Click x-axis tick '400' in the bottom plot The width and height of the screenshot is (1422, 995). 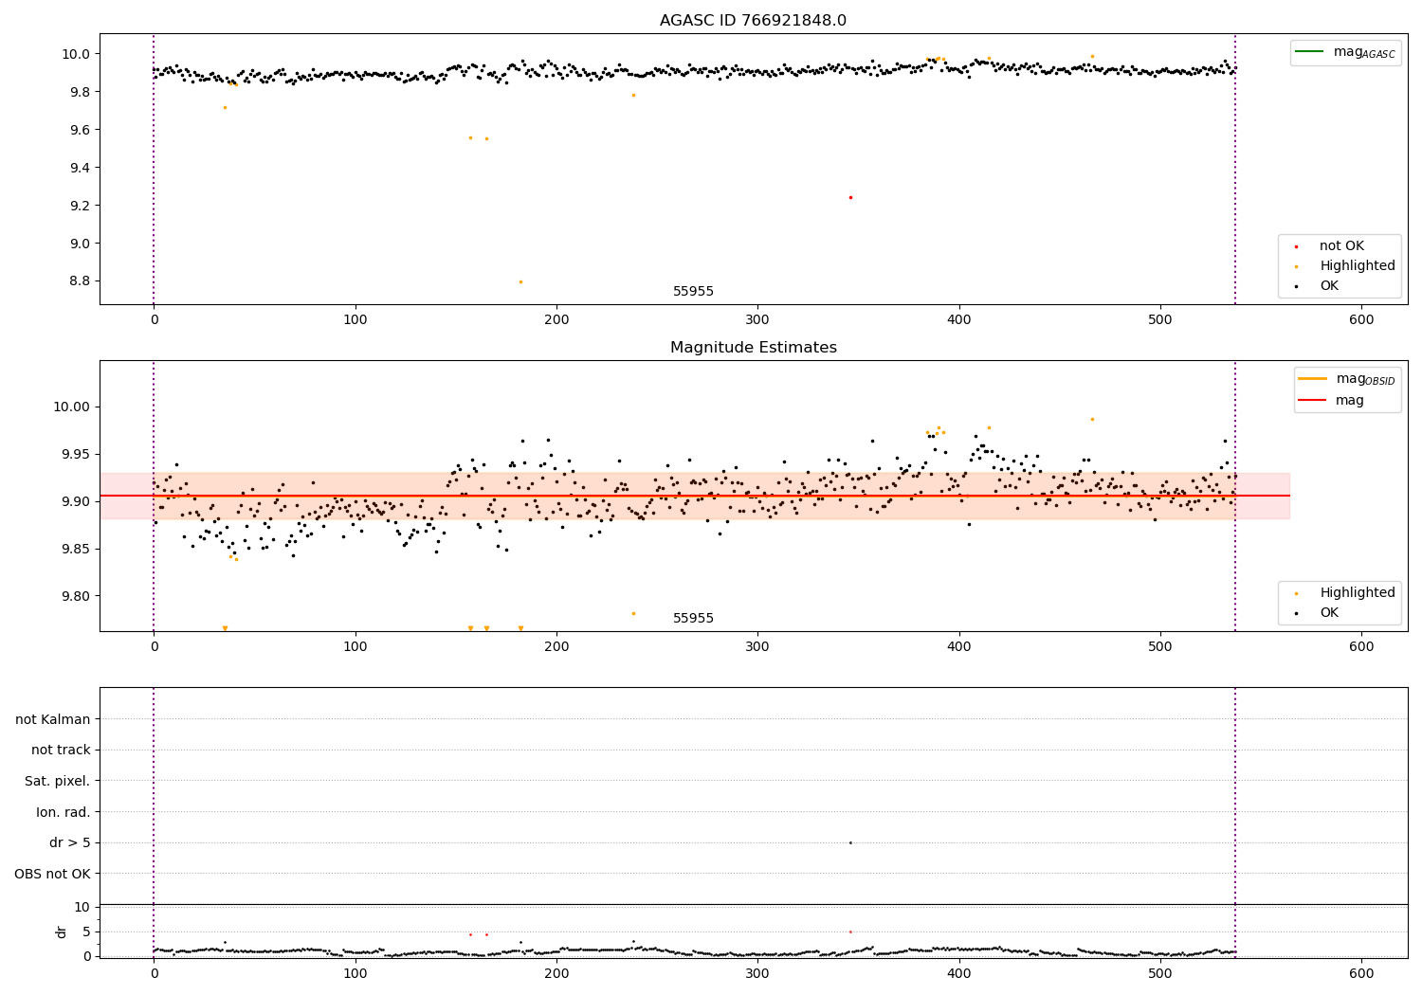[959, 973]
